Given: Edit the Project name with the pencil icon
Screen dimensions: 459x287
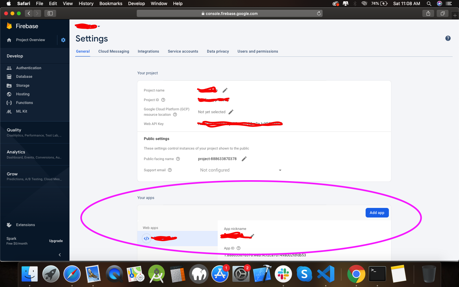Looking at the screenshot, I should click(x=225, y=90).
